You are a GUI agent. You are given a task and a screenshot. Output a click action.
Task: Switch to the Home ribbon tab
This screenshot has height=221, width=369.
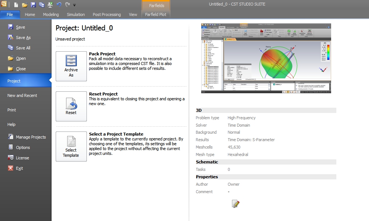(30, 14)
